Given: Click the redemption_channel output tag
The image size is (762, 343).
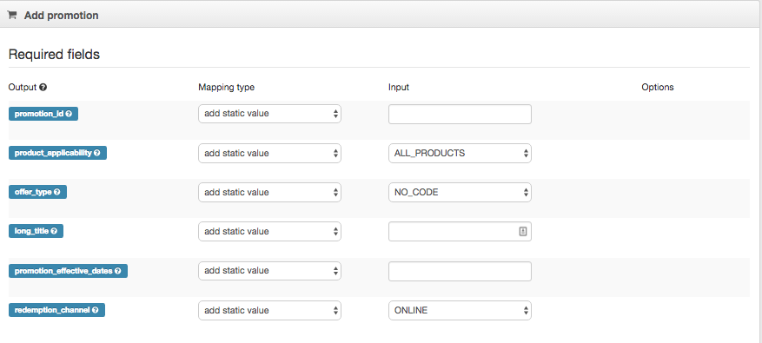Looking at the screenshot, I should (56, 310).
